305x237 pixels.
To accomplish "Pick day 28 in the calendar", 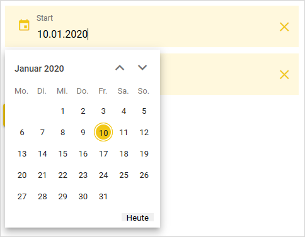I will [x=42, y=196].
